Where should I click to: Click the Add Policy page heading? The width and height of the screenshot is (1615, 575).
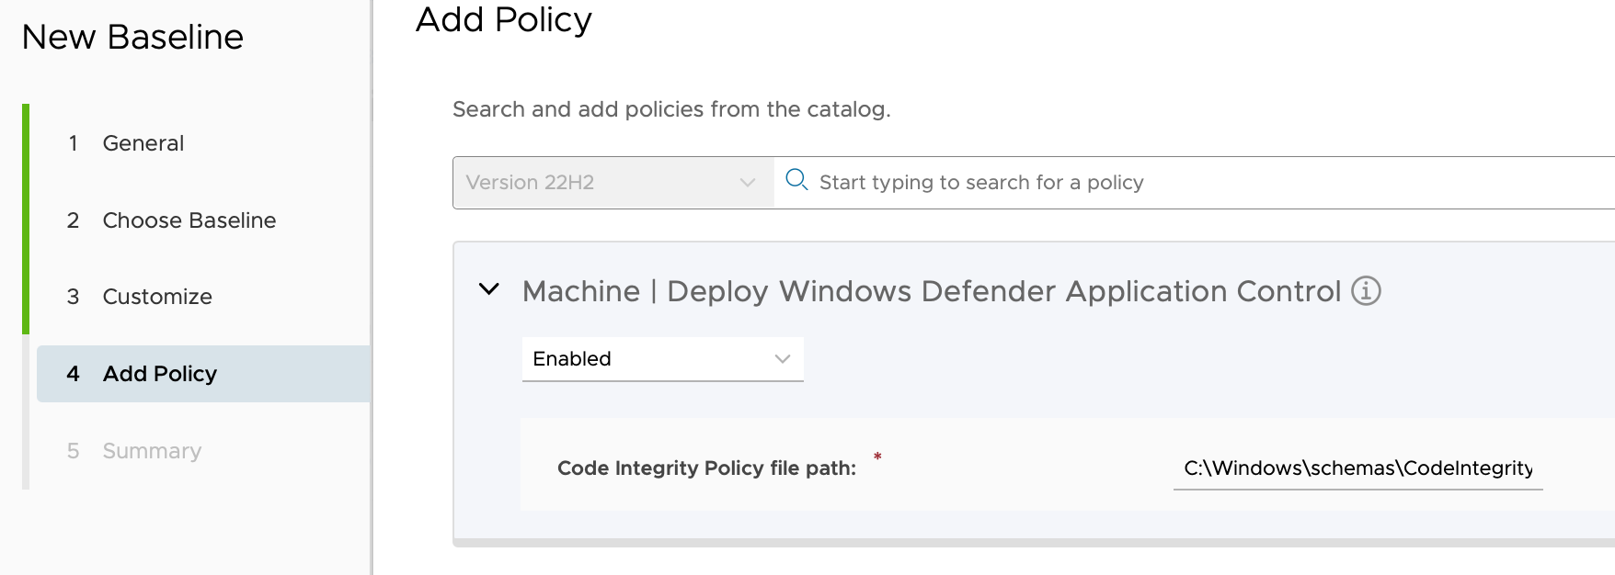point(503,20)
